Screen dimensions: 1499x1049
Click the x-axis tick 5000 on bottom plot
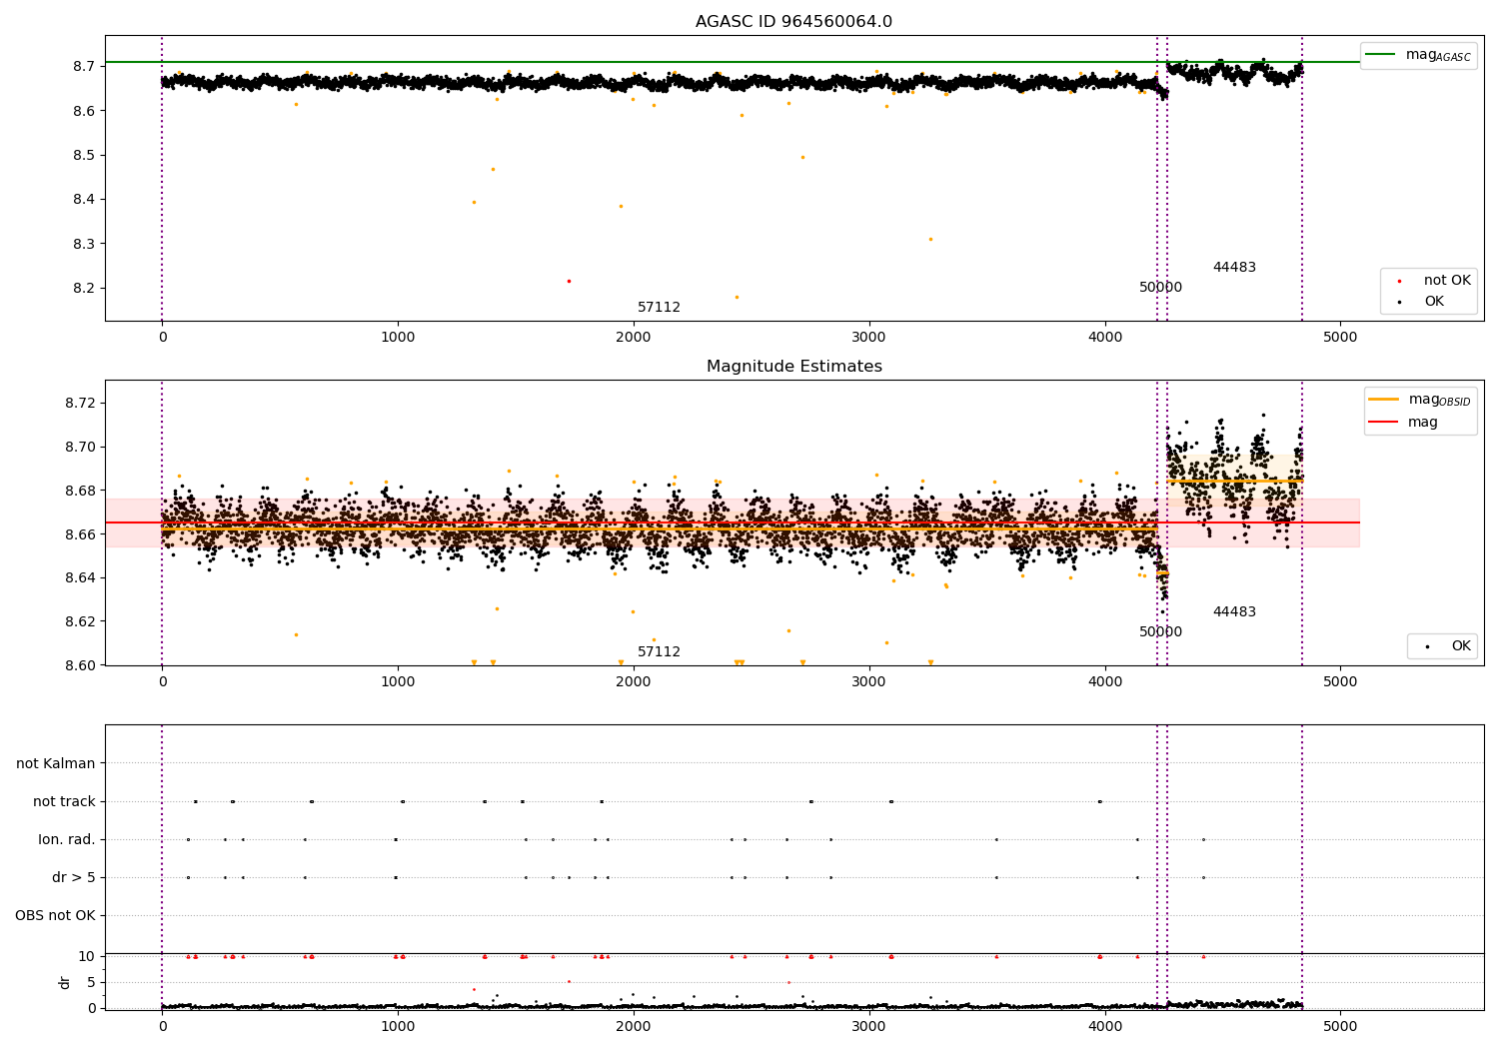click(1340, 1025)
